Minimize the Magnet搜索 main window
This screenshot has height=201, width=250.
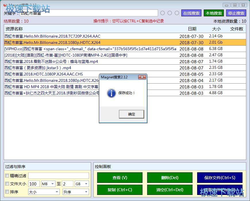pos(226,5)
